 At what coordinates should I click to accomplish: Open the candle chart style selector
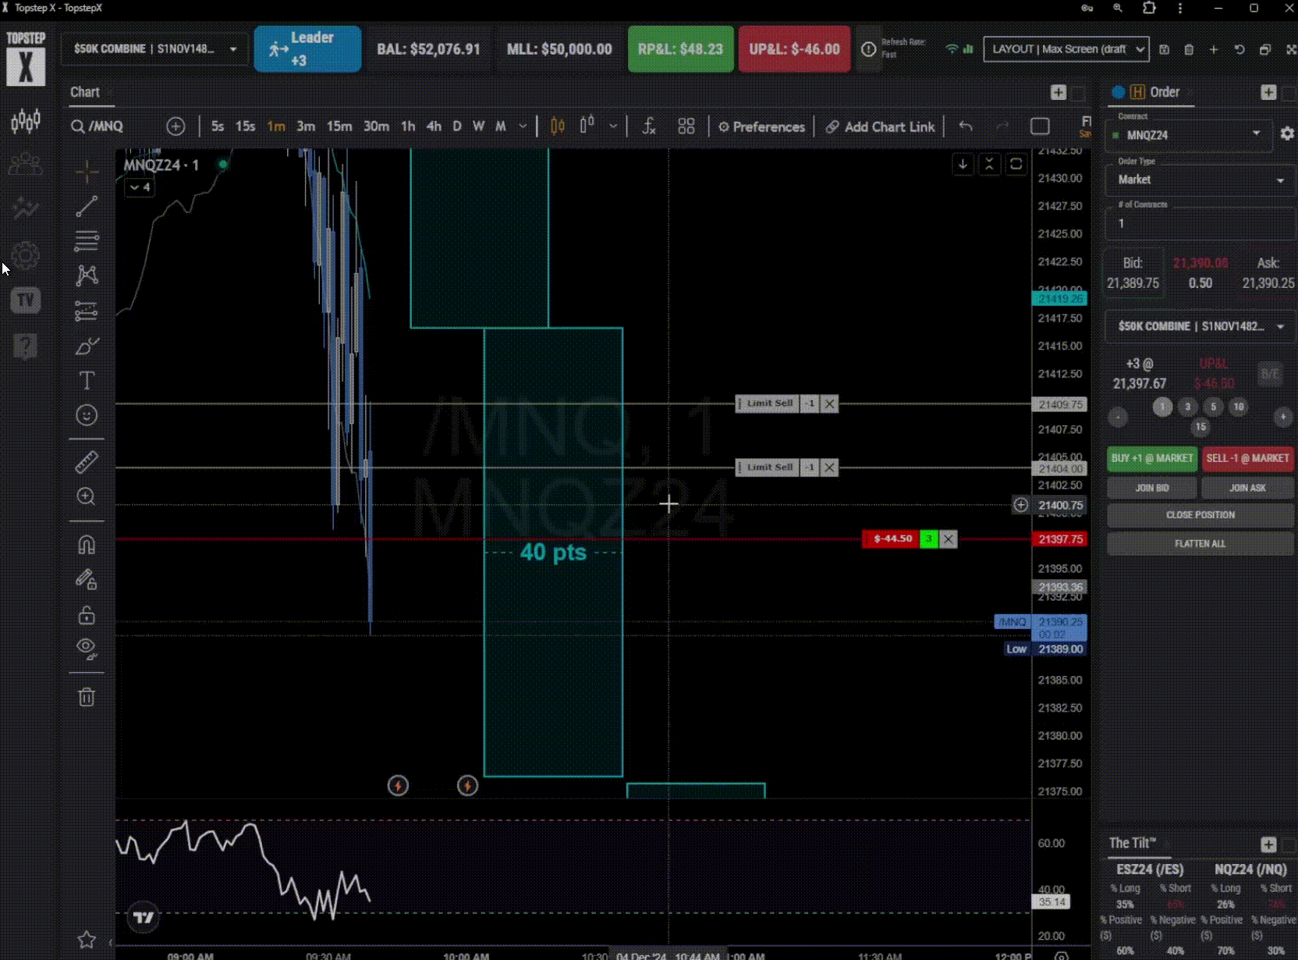tap(558, 126)
